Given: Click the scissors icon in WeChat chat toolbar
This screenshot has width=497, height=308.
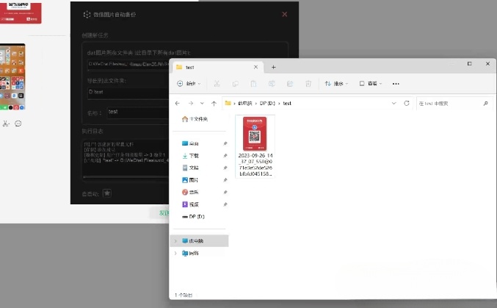Looking at the screenshot, I should tap(7, 123).
